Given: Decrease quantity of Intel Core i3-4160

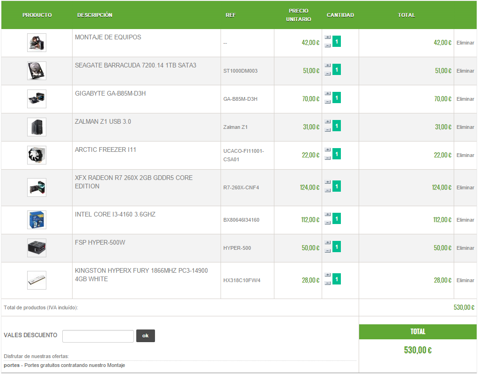Looking at the screenshot, I should click(327, 223).
